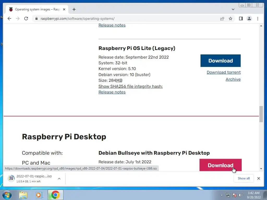Open the Windows Start menu
Screen dimensions: 267x200
point(7,195)
